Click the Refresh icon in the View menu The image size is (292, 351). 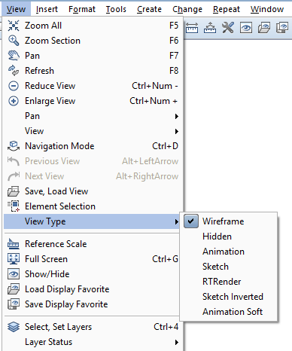point(14,71)
